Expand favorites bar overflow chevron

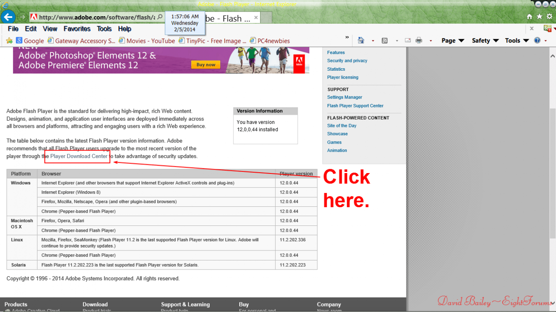347,37
